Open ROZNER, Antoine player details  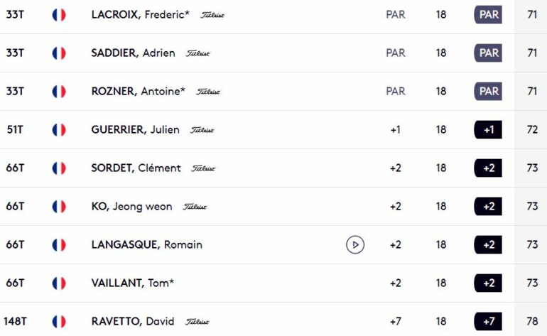pyautogui.click(x=138, y=92)
